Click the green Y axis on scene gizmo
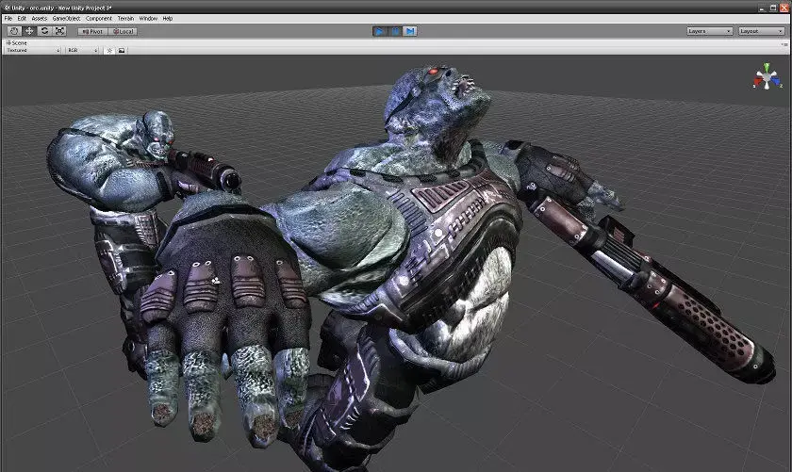The height and width of the screenshot is (472, 792). [767, 68]
